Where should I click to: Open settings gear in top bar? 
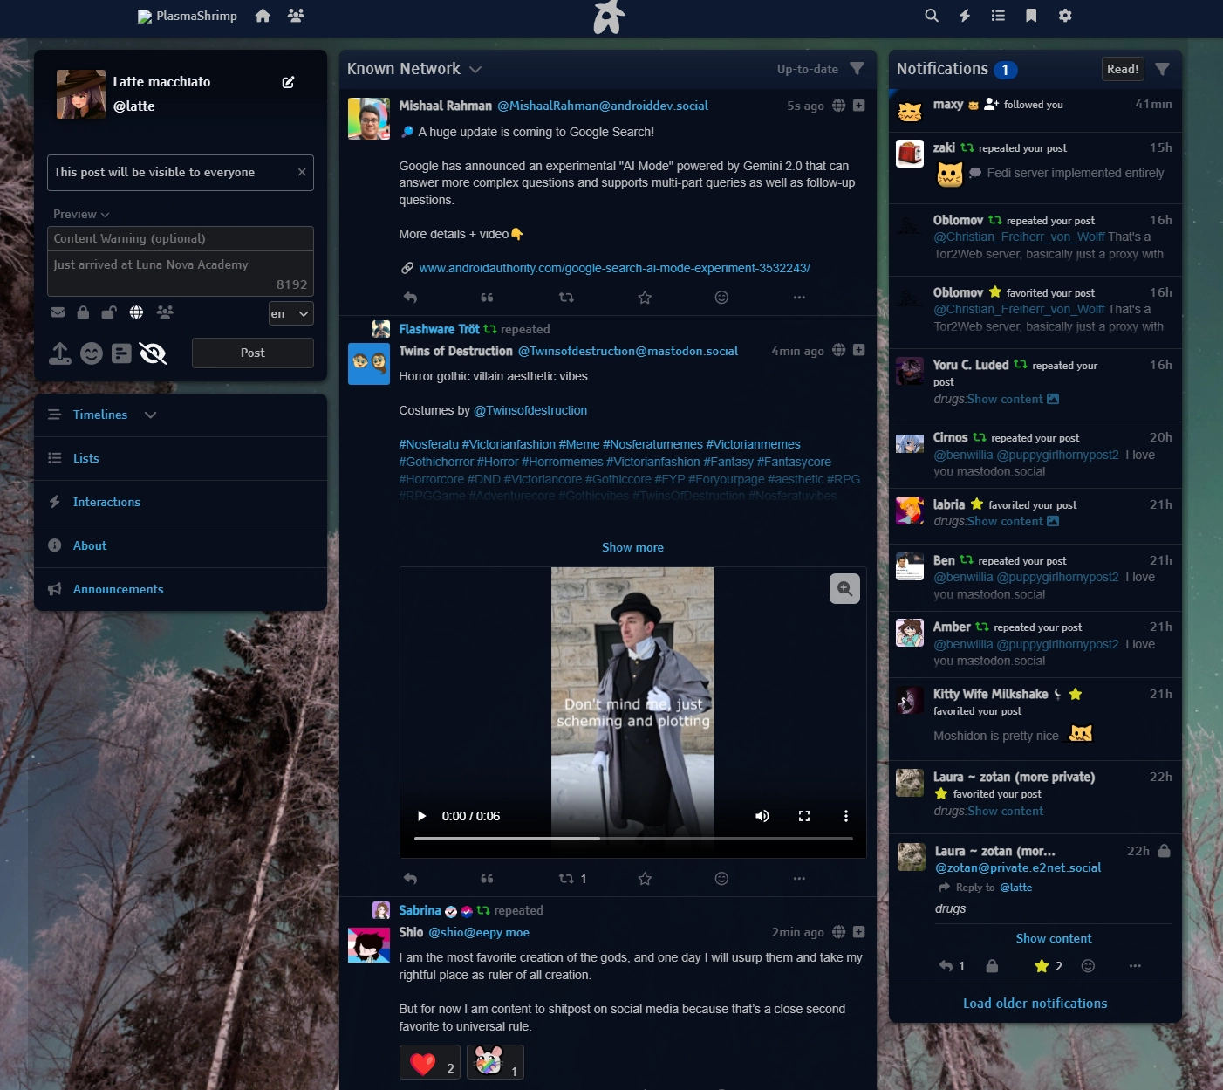coord(1065,16)
